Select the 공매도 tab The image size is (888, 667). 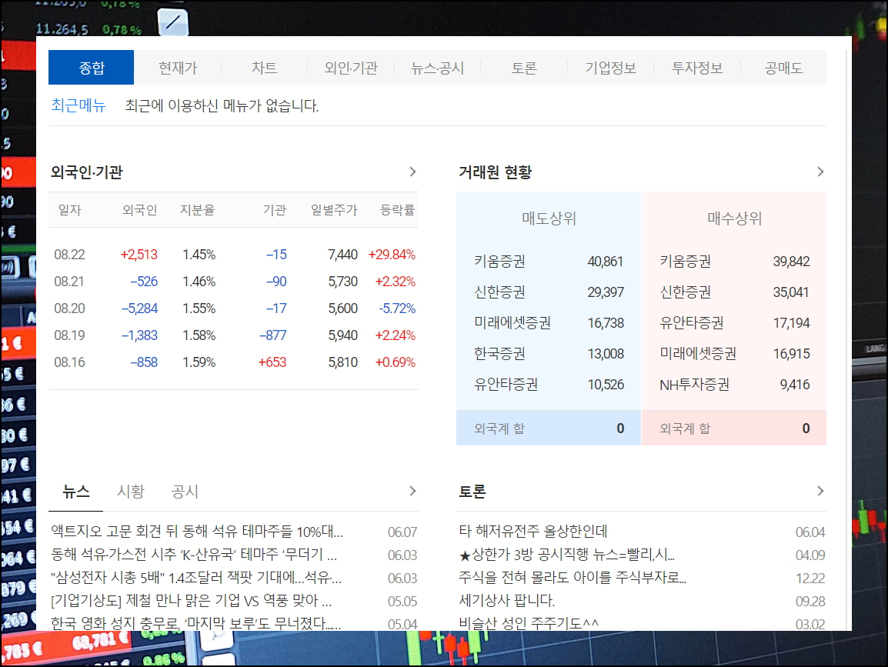[783, 68]
